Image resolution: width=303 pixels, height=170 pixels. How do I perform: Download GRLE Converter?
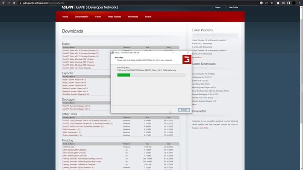tap(72, 132)
